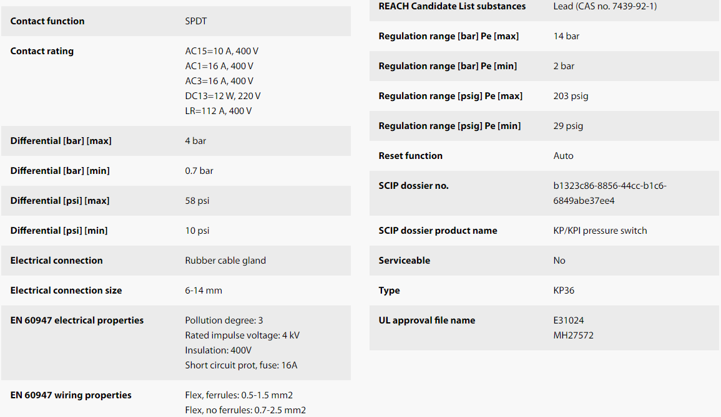This screenshot has width=721, height=417.
Task: Click Short circuit prot, fuse: 16A
Action: pyautogui.click(x=241, y=365)
